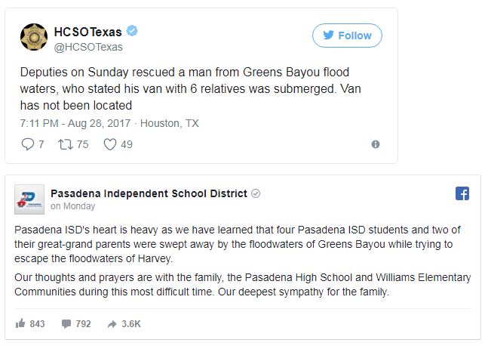
Task: Click the tweet text about Greens Bayou rescue
Action: [x=191, y=89]
